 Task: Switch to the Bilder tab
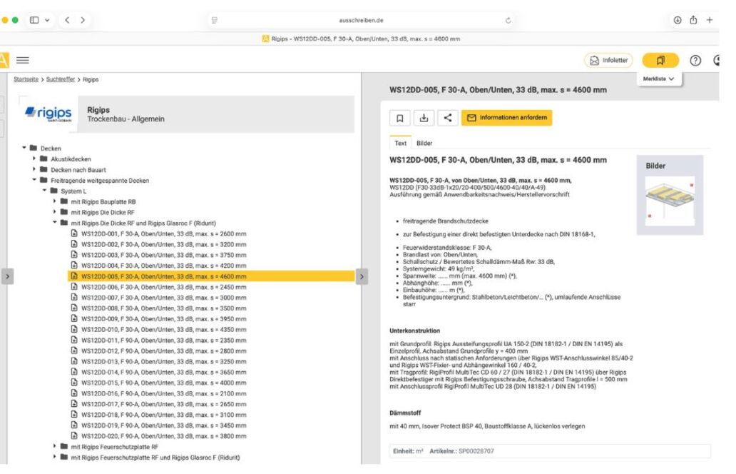424,143
